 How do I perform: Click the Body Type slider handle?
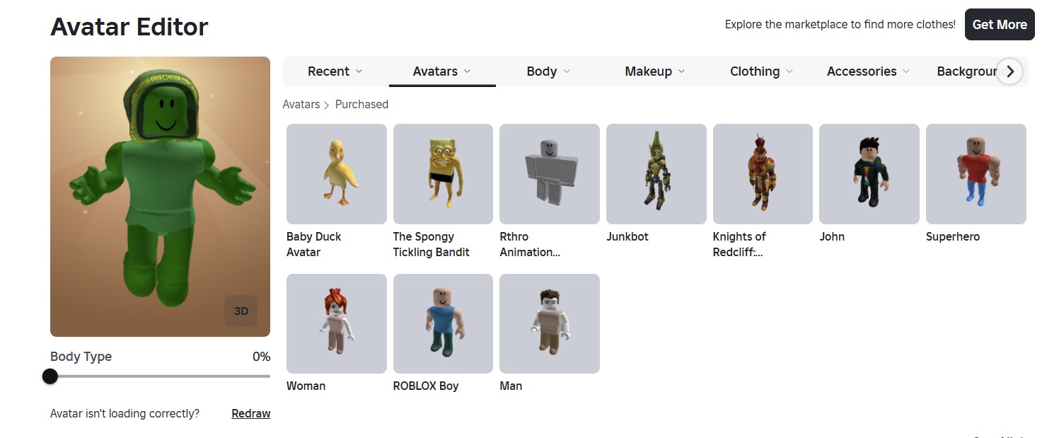[50, 376]
